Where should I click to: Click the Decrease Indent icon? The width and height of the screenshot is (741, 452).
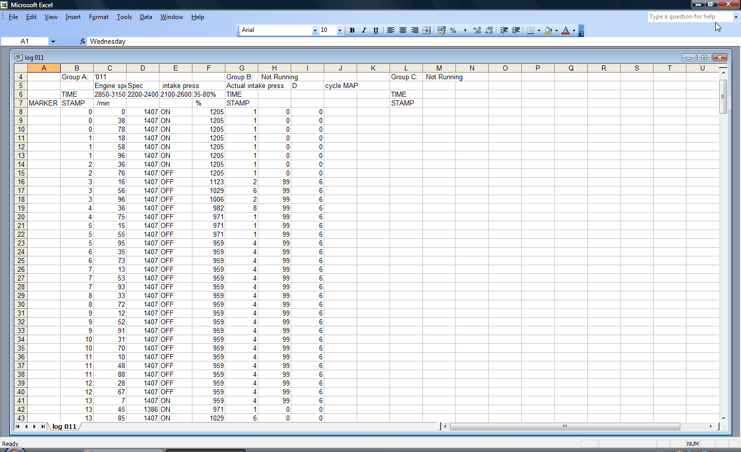[x=504, y=30]
